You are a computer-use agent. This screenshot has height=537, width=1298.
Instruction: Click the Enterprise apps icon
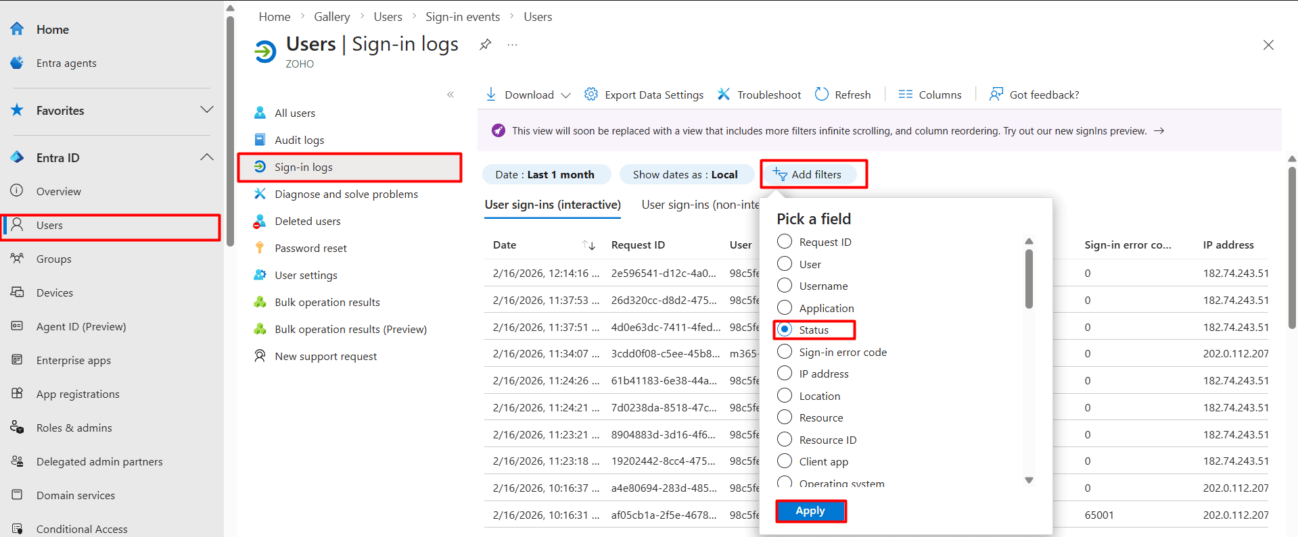pyautogui.click(x=17, y=359)
